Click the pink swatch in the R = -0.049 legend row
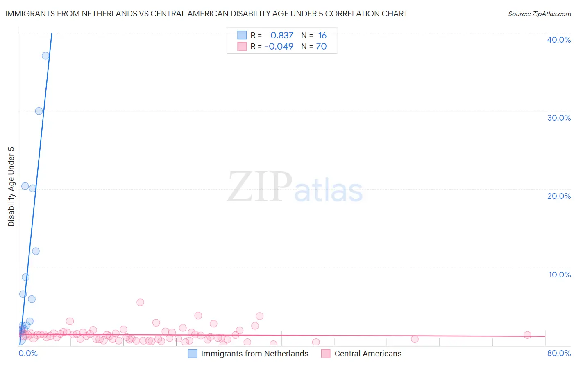576x365 pixels. pos(242,46)
